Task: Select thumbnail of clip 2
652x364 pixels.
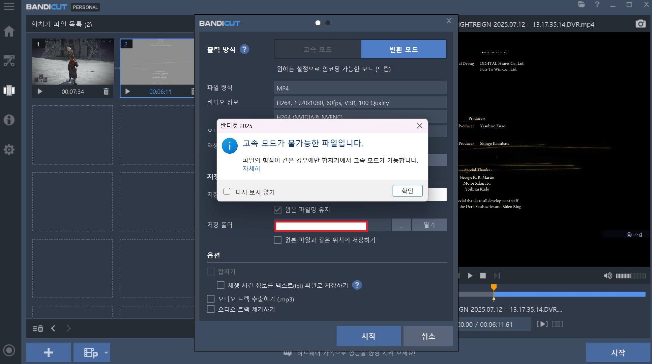Action: pos(157,62)
